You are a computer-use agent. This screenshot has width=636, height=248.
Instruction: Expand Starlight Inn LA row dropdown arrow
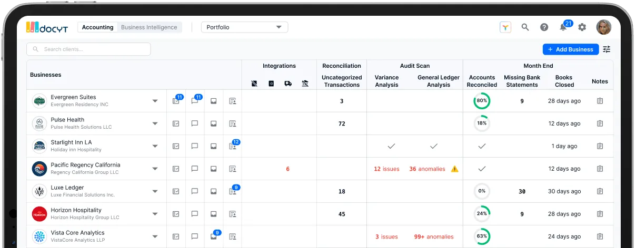(155, 146)
